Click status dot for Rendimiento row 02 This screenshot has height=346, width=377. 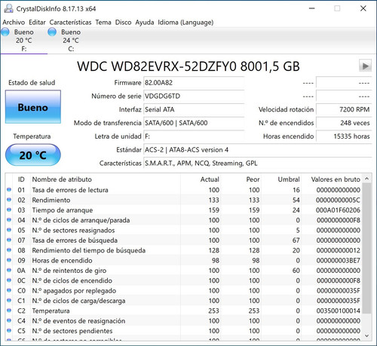pyautogui.click(x=9, y=200)
